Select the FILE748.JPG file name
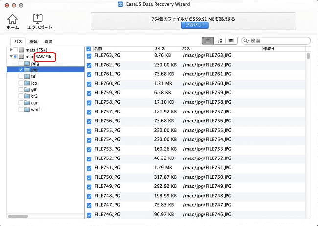 coord(107,196)
